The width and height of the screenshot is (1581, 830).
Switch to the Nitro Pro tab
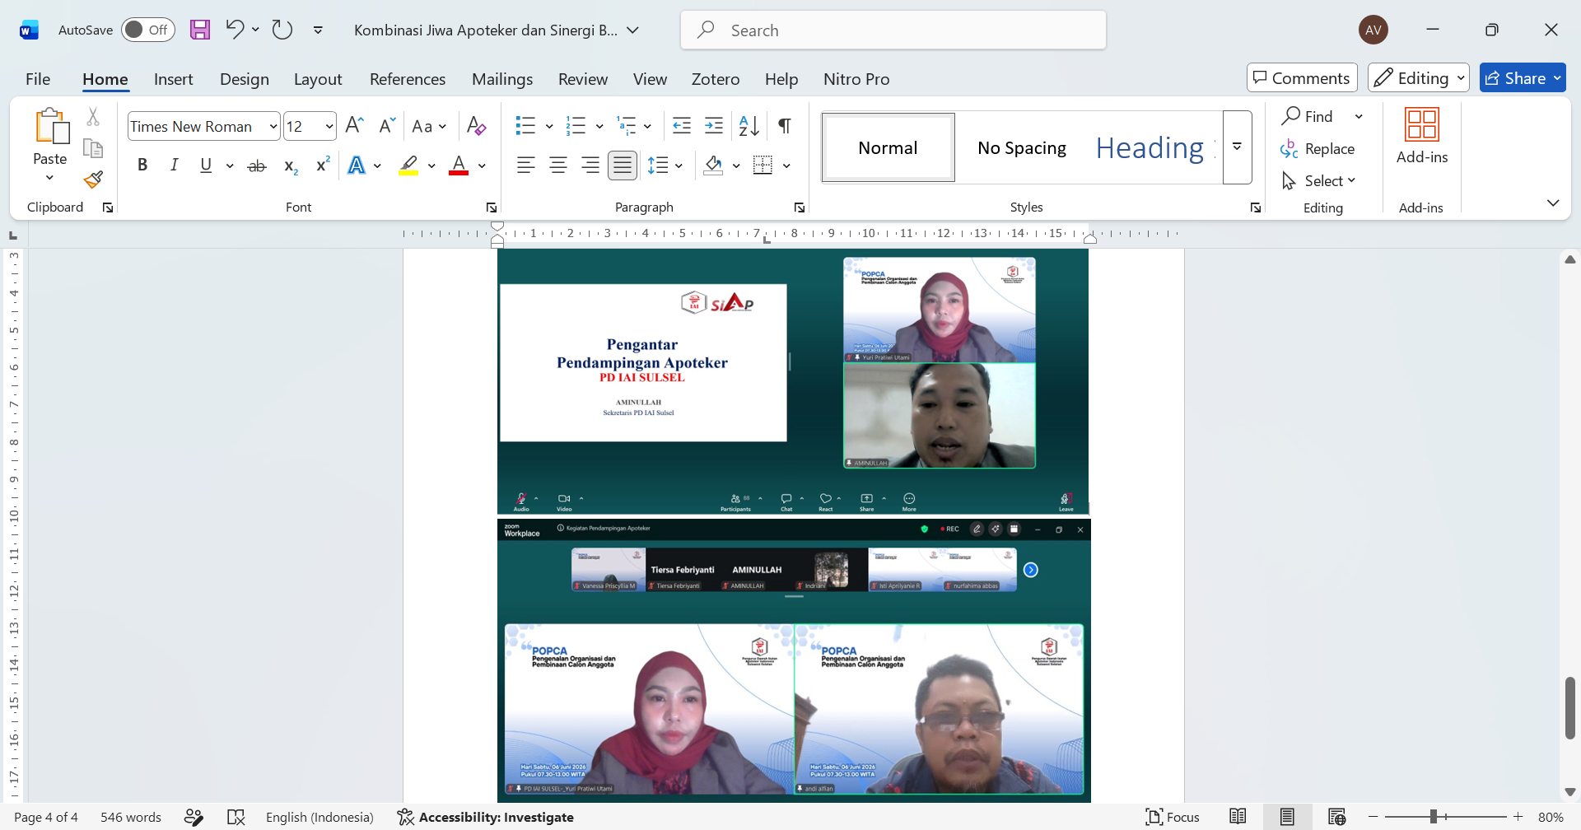click(856, 79)
